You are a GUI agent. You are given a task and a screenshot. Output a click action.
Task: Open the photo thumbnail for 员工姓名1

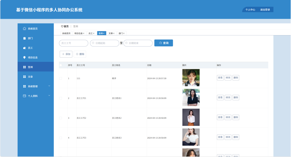click(x=191, y=97)
